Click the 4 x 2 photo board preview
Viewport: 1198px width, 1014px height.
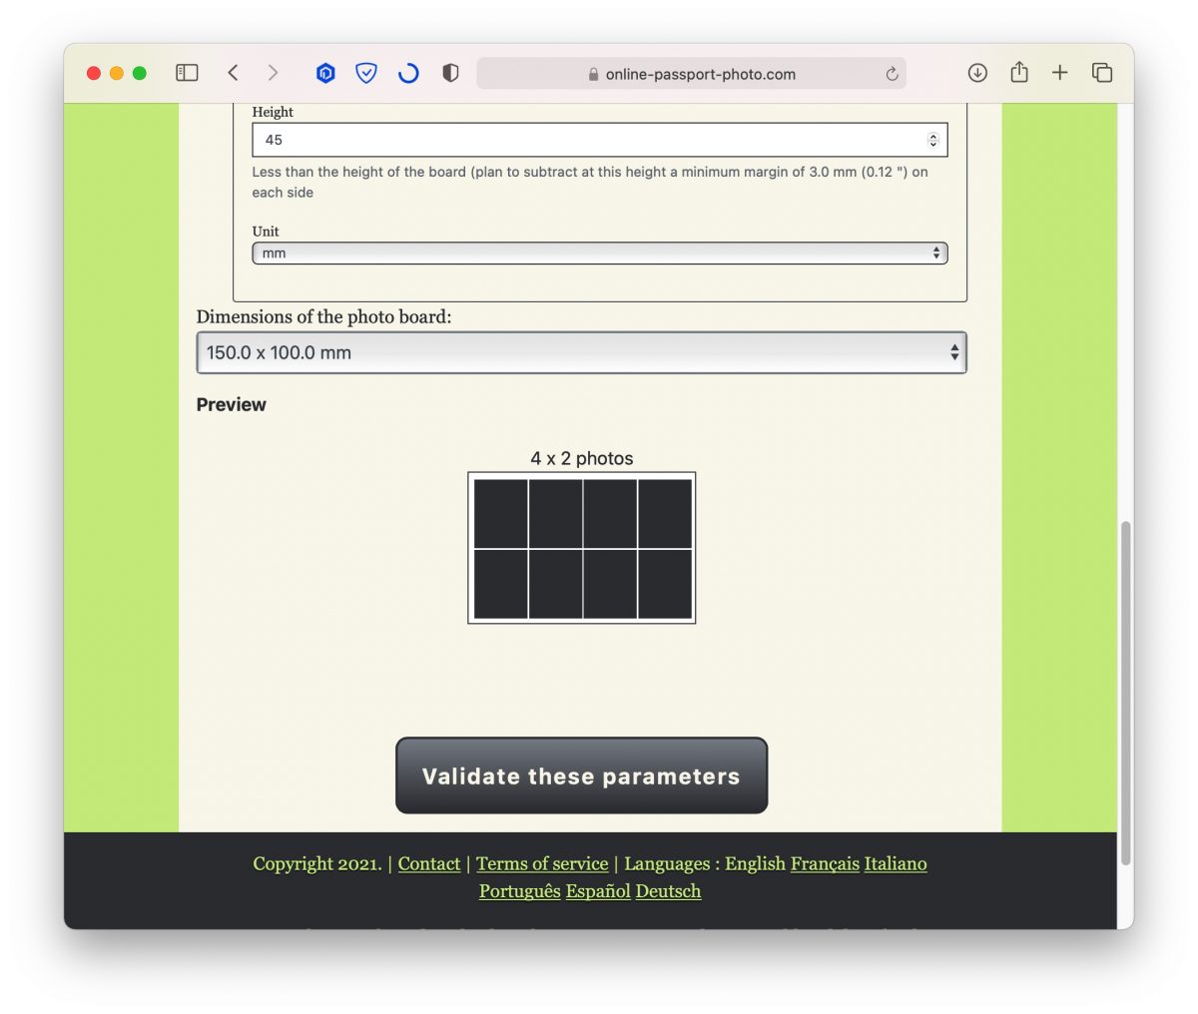coord(582,548)
